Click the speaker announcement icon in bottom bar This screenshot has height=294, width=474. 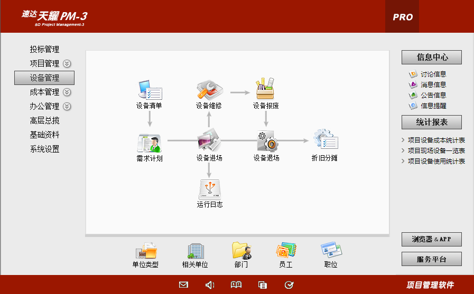(210, 285)
